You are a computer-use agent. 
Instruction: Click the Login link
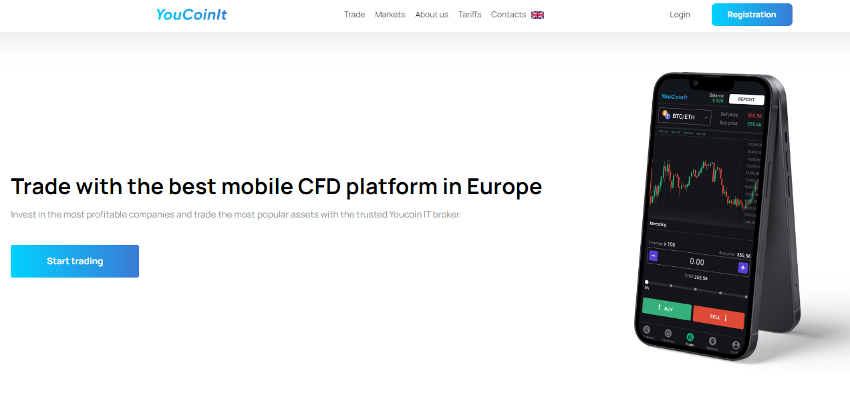tap(680, 15)
